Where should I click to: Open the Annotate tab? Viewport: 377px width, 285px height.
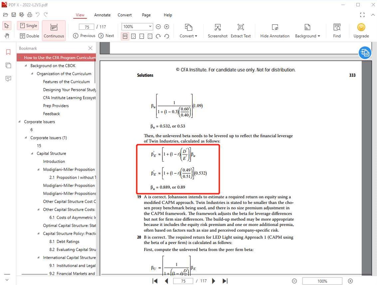click(x=102, y=15)
